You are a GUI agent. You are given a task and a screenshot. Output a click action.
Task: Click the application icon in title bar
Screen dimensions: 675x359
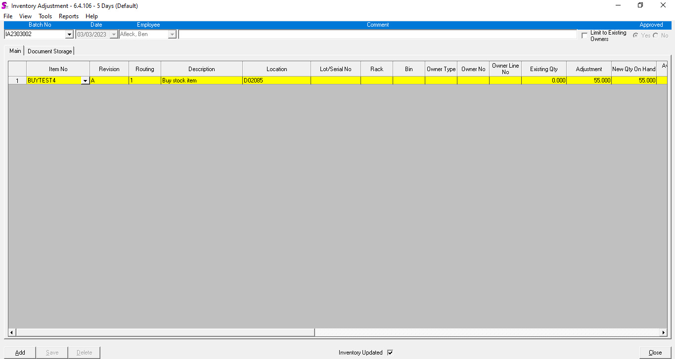[x=5, y=5]
